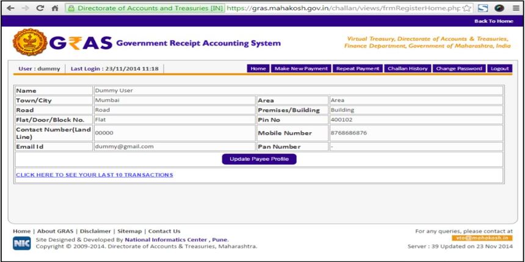The height and width of the screenshot is (262, 525).
Task: Click Town/City label cell
Action: [54, 101]
